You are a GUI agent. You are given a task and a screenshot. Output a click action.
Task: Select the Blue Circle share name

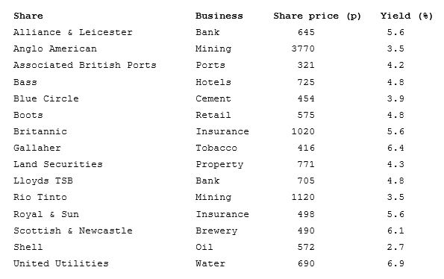click(x=46, y=98)
